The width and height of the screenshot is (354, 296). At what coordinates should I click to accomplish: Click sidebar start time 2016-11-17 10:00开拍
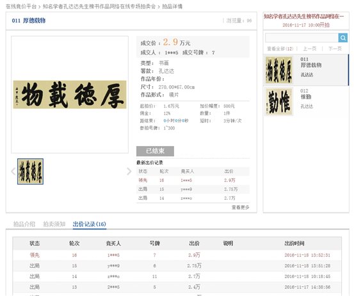pyautogui.click(x=306, y=25)
